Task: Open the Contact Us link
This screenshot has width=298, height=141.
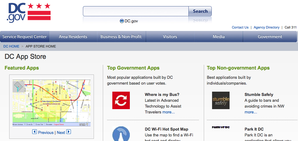Action: [x=240, y=27]
